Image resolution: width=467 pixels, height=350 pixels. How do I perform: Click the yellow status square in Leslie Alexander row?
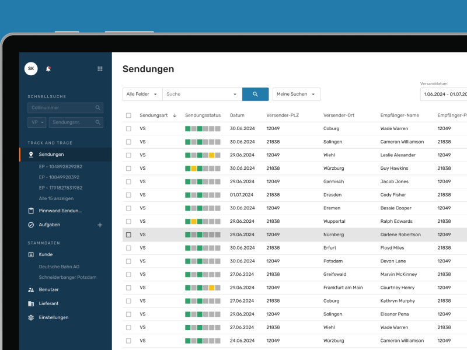tap(212, 155)
